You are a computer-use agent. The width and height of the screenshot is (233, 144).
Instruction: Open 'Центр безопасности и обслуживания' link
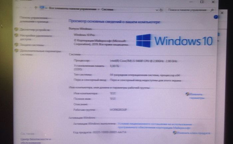point(36,141)
